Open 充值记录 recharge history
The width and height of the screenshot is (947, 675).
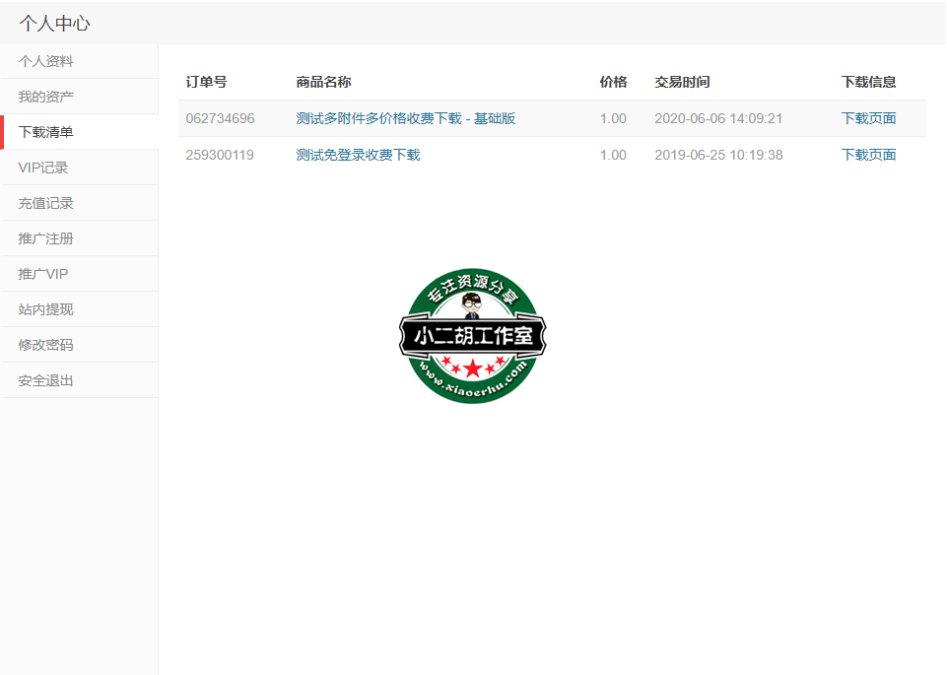(39, 202)
